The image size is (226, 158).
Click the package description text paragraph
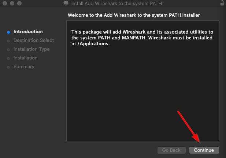point(142,38)
